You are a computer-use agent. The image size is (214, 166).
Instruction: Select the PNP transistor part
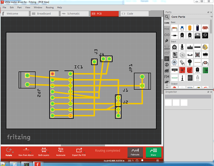[x=182, y=36]
